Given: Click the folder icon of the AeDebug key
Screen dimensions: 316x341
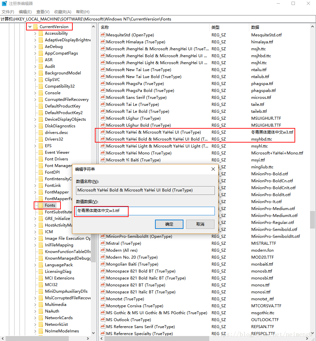Looking at the screenshot, I should [x=41, y=47].
